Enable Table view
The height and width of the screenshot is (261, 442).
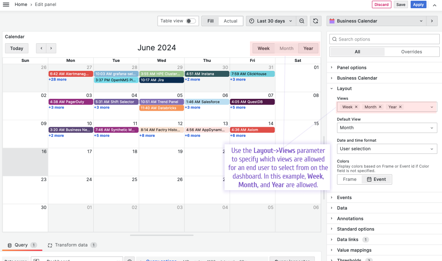[191, 21]
